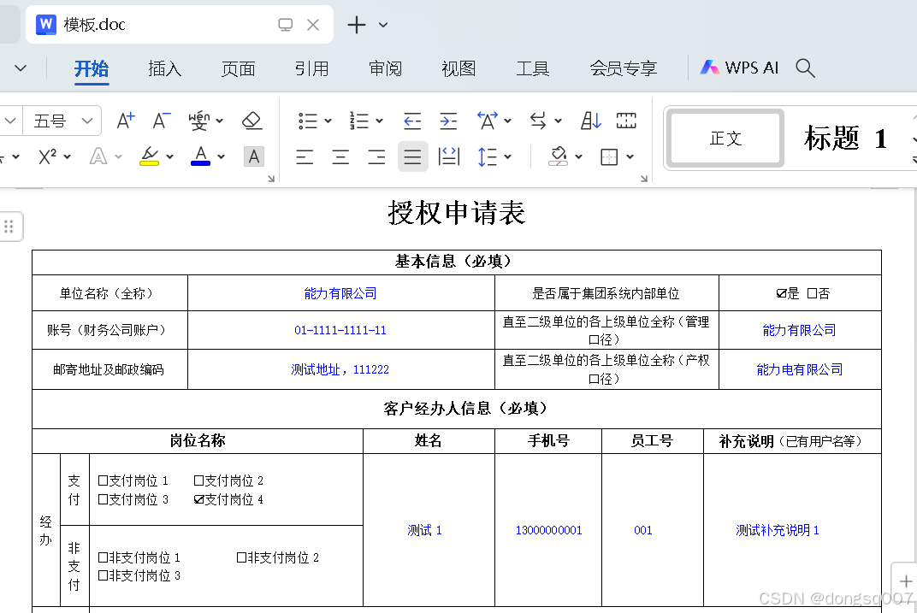Check the 支付岗位 1 checkbox
This screenshot has height=613, width=917.
pyautogui.click(x=103, y=480)
